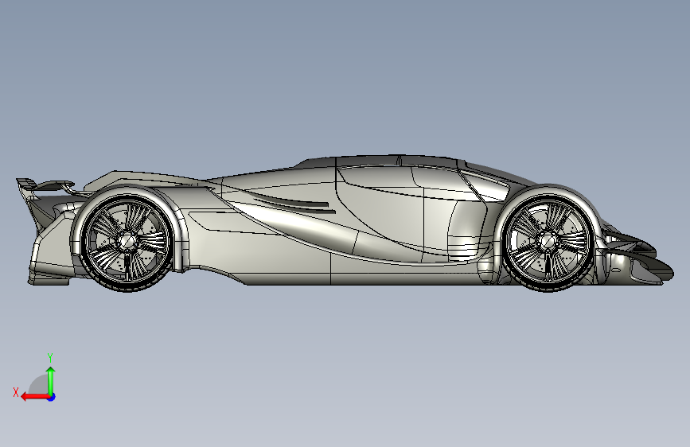This screenshot has height=447, width=690.
Task: Click the red X label of the triad
Action: click(16, 392)
